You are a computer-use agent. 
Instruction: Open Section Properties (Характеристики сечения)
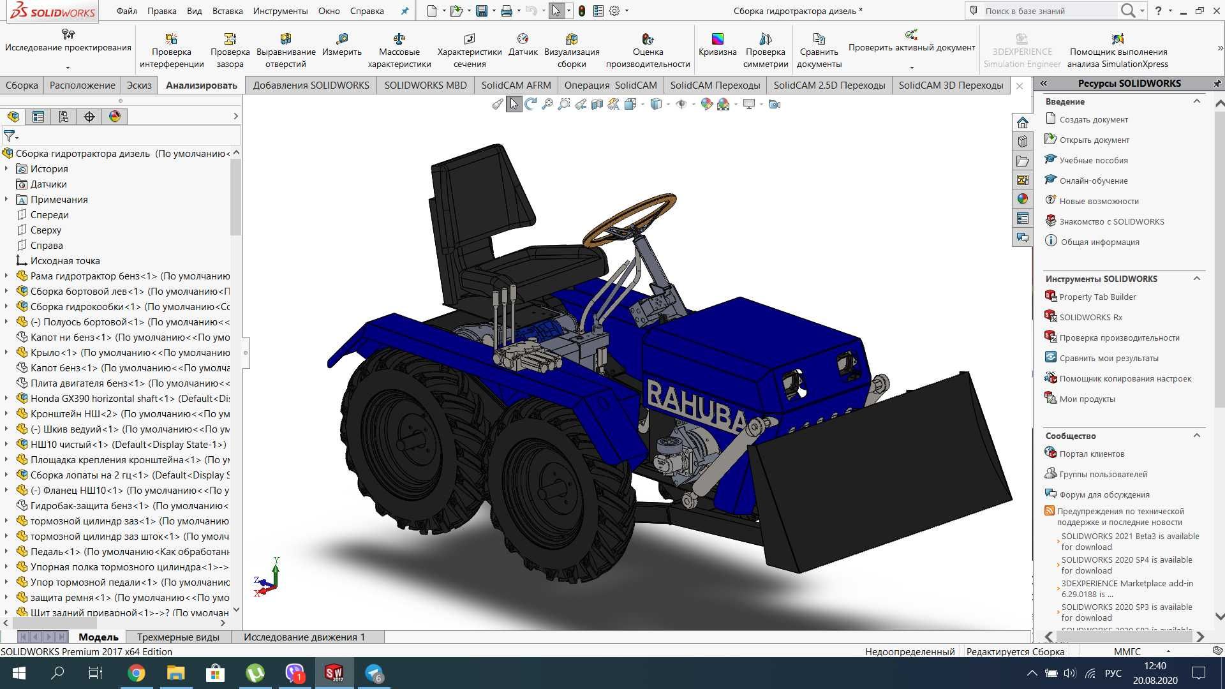point(470,50)
